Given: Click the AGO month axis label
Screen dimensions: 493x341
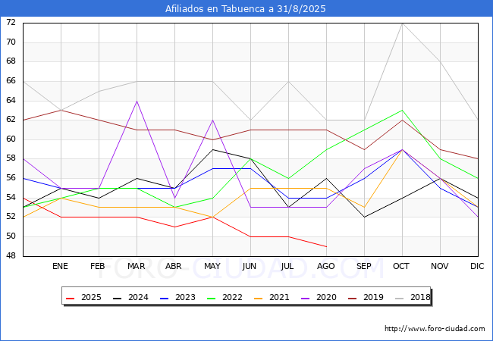Looking at the screenshot, I should click(x=325, y=266).
